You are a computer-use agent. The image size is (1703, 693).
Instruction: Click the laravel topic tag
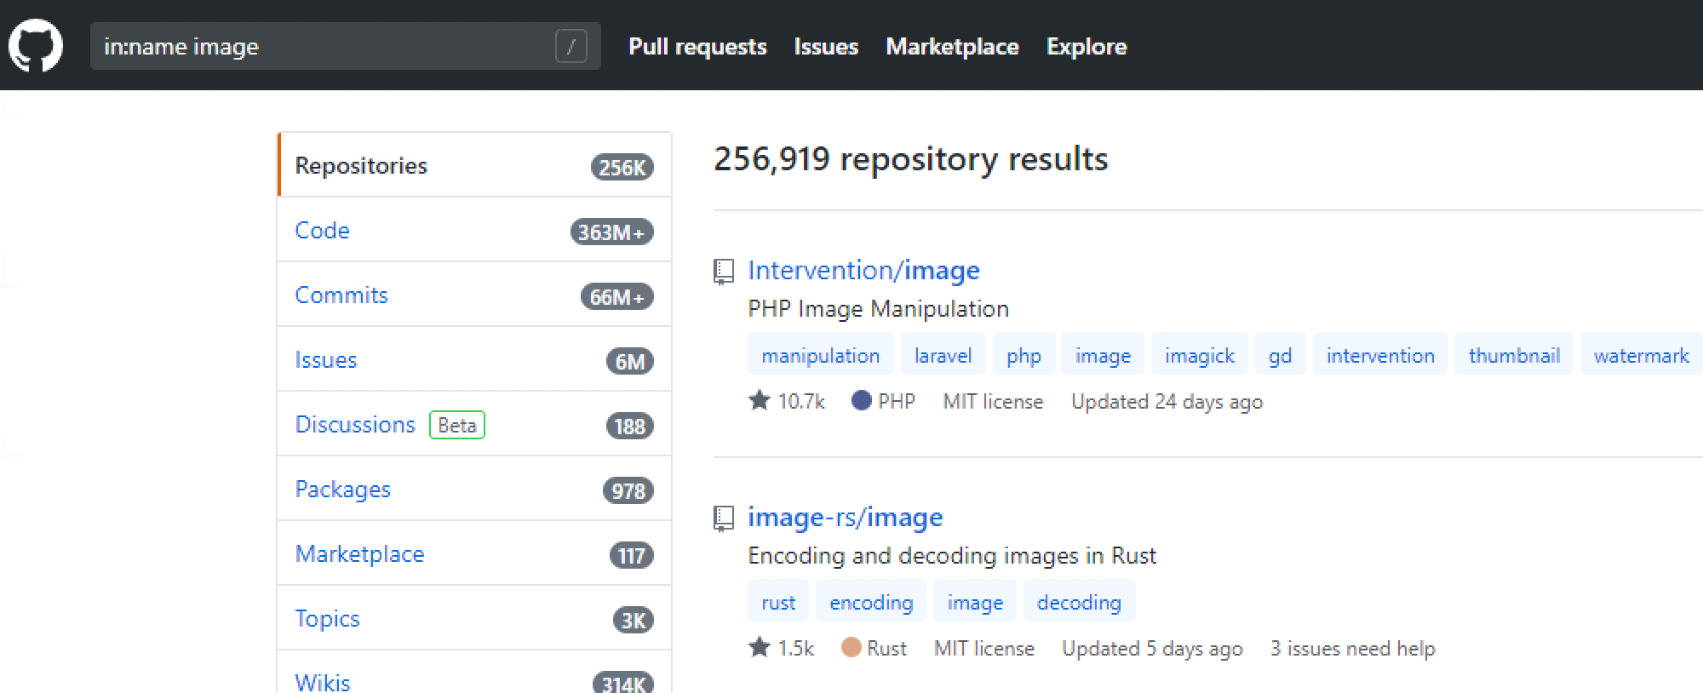(943, 355)
